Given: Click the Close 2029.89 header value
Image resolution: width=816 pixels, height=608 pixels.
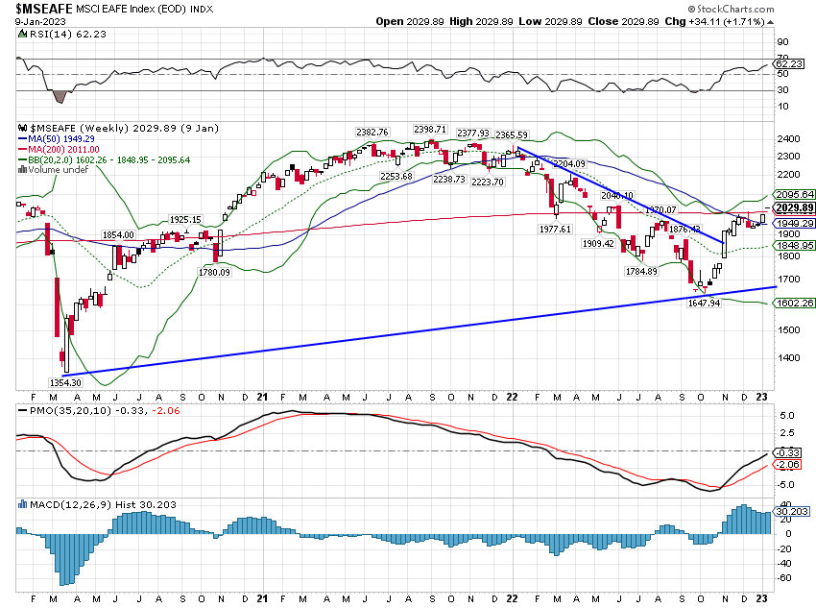Looking at the screenshot, I should pyautogui.click(x=623, y=21).
